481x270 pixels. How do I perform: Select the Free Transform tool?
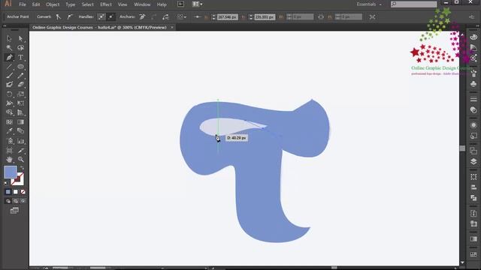[20, 103]
